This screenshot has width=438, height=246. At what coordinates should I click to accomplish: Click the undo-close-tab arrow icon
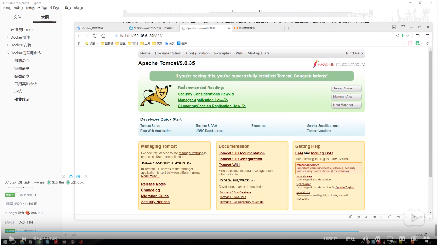pyautogui.click(x=418, y=36)
